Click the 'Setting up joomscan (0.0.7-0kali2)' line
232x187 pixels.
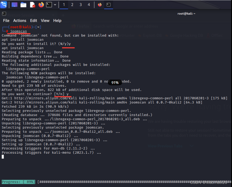pyautogui.click(x=41, y=144)
